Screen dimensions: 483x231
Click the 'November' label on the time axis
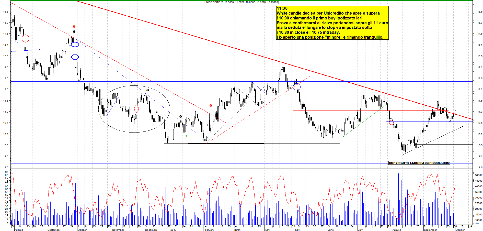click(x=118, y=230)
